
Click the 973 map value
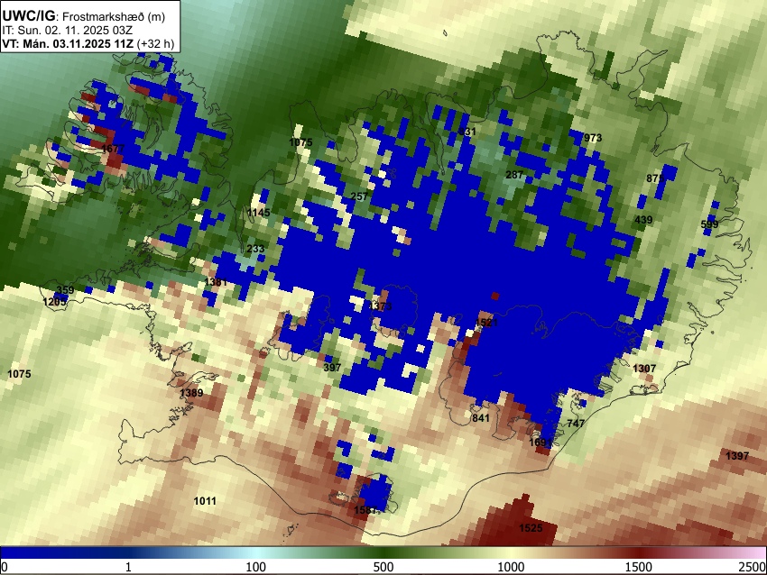(593, 138)
